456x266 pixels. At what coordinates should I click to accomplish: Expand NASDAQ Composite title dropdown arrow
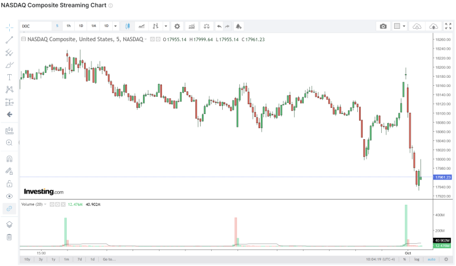click(x=145, y=39)
